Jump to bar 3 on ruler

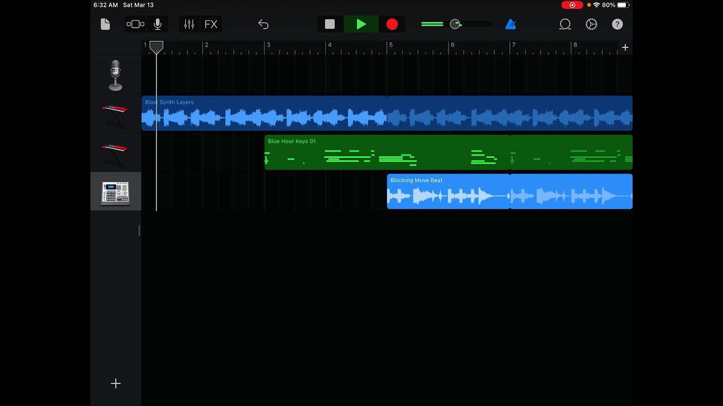(268, 45)
